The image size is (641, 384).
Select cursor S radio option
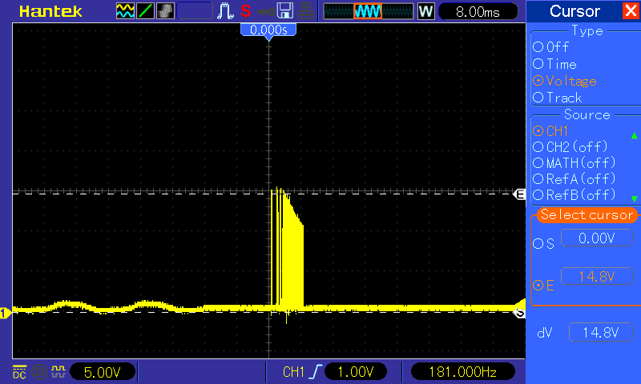coord(538,244)
